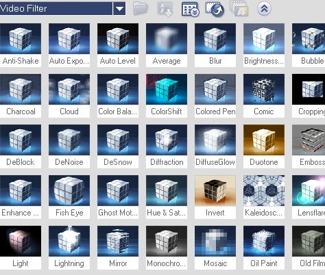Click the open folder toolbar icon
Viewport: 325px width, 275px height.
click(141, 8)
